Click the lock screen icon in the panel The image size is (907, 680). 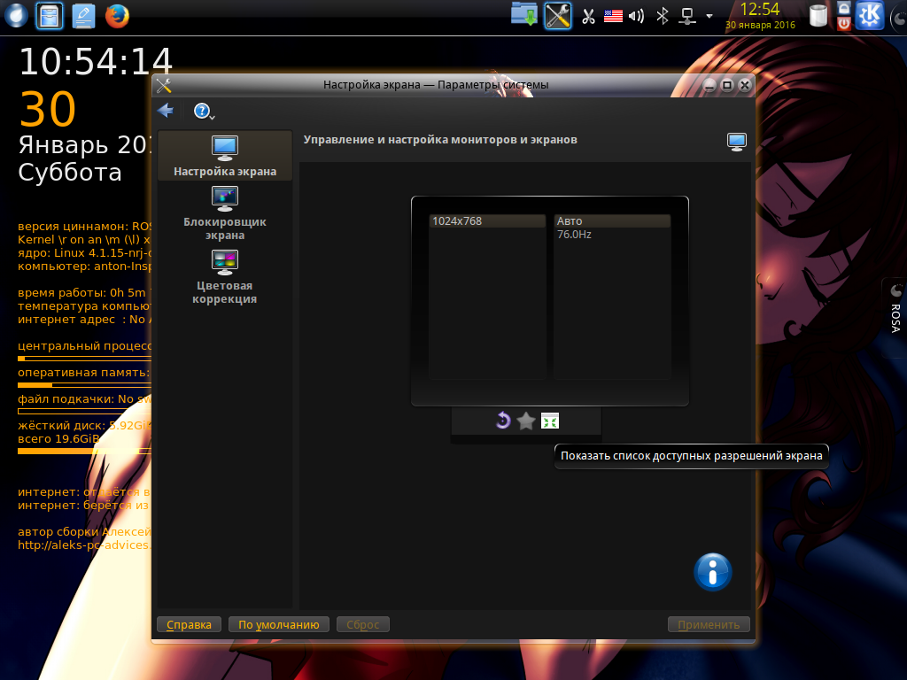point(844,8)
